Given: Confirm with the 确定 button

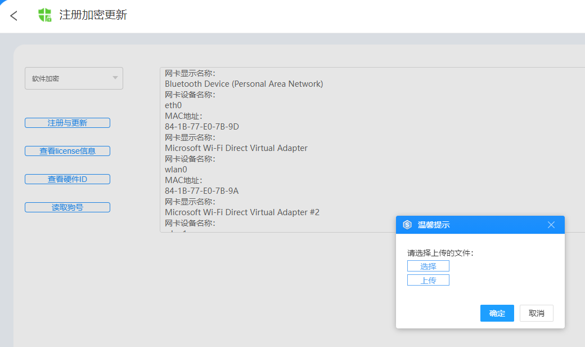Looking at the screenshot, I should click(497, 313).
